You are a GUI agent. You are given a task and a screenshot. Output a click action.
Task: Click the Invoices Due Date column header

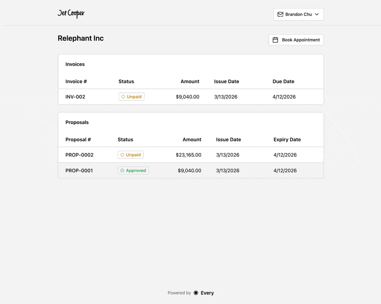tap(283, 81)
